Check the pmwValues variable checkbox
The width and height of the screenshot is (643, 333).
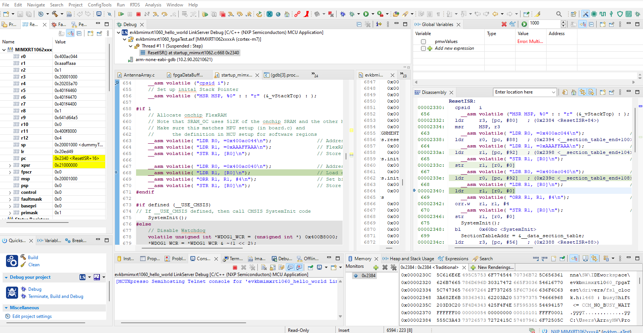pyautogui.click(x=423, y=41)
